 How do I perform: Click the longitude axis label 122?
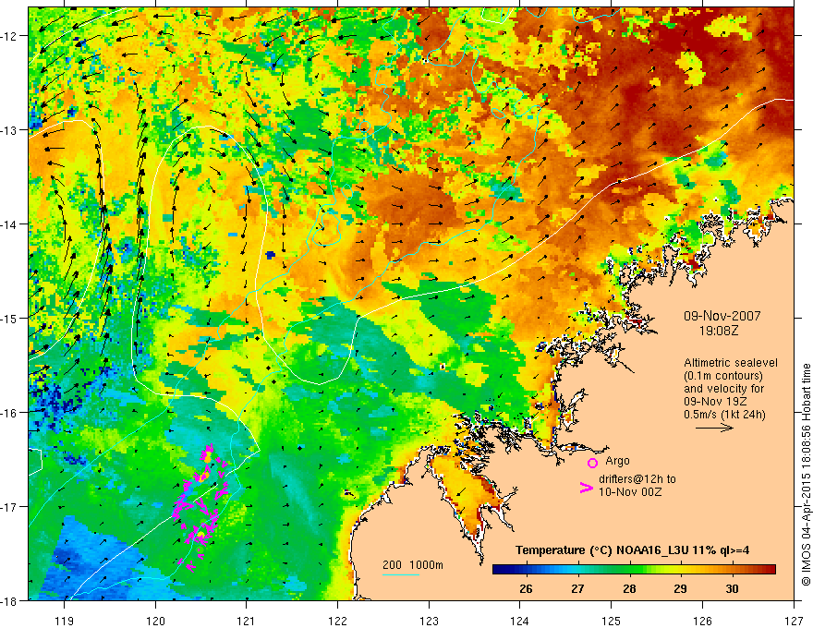coord(337,621)
